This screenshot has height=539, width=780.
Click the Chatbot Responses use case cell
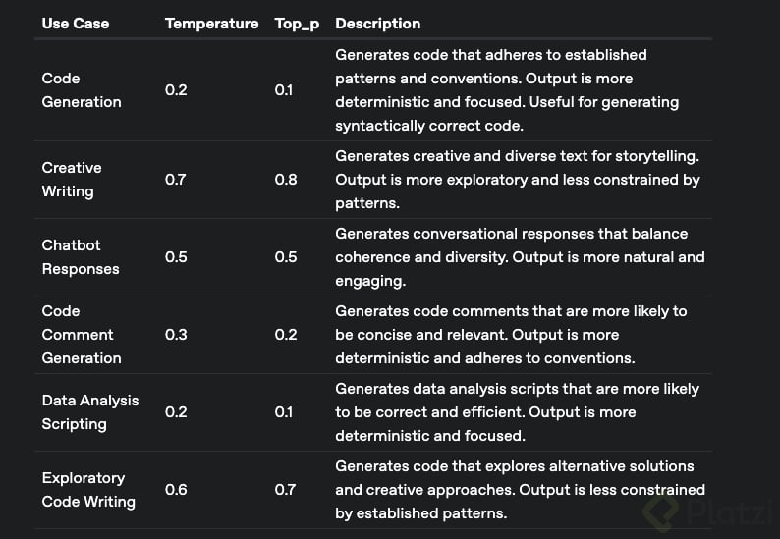(81, 257)
